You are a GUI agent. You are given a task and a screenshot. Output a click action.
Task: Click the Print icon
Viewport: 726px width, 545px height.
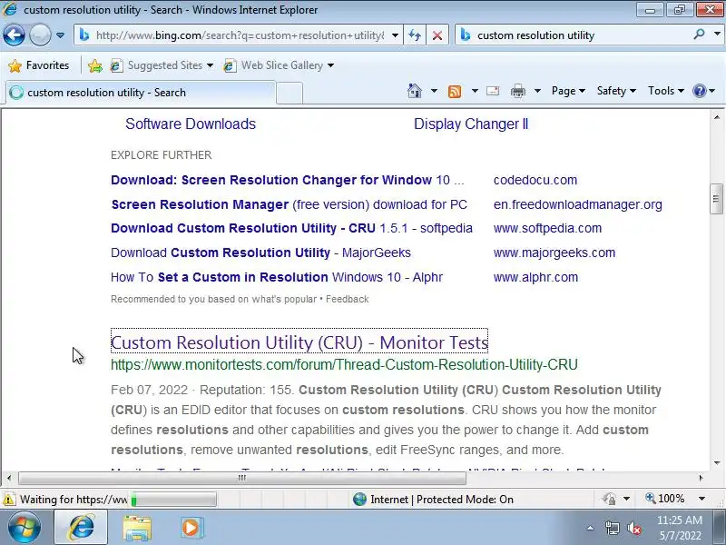517,91
